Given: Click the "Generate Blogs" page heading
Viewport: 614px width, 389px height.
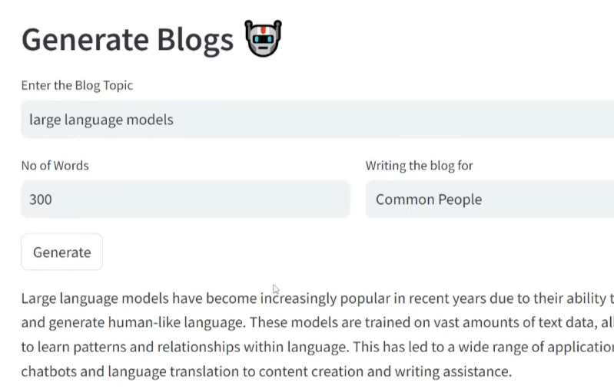Looking at the screenshot, I should click(128, 40).
